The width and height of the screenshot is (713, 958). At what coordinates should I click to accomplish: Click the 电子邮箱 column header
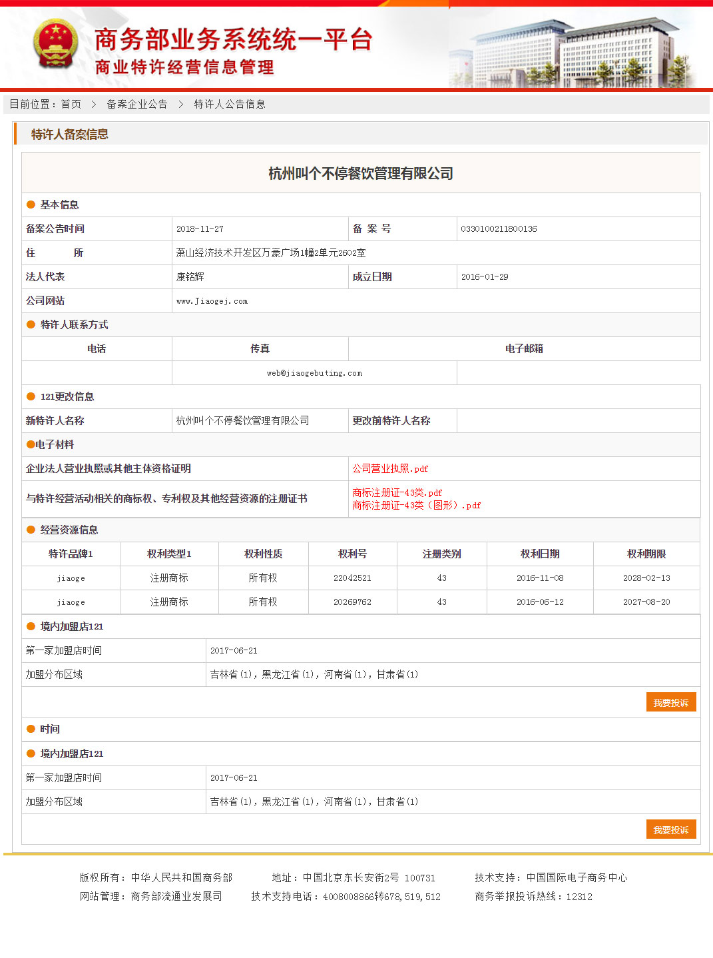(x=524, y=348)
